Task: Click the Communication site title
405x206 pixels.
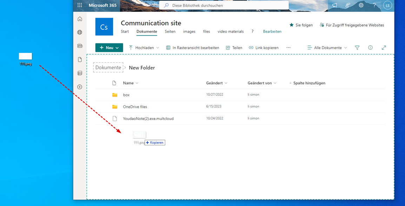Action: tap(151, 23)
